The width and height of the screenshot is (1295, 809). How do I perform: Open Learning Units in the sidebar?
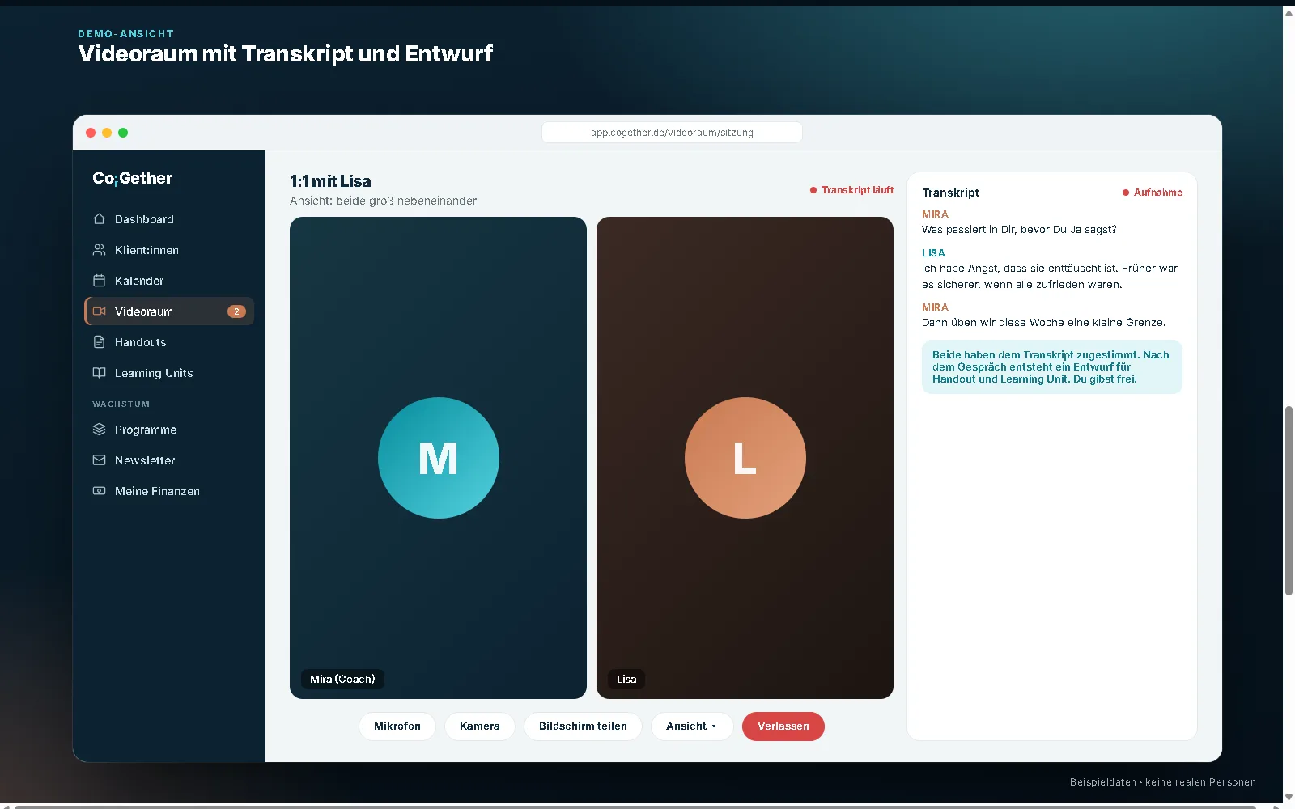pyautogui.click(x=169, y=373)
